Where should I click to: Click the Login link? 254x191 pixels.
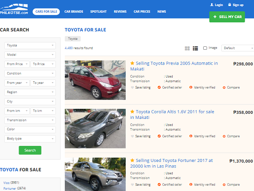[219, 5]
